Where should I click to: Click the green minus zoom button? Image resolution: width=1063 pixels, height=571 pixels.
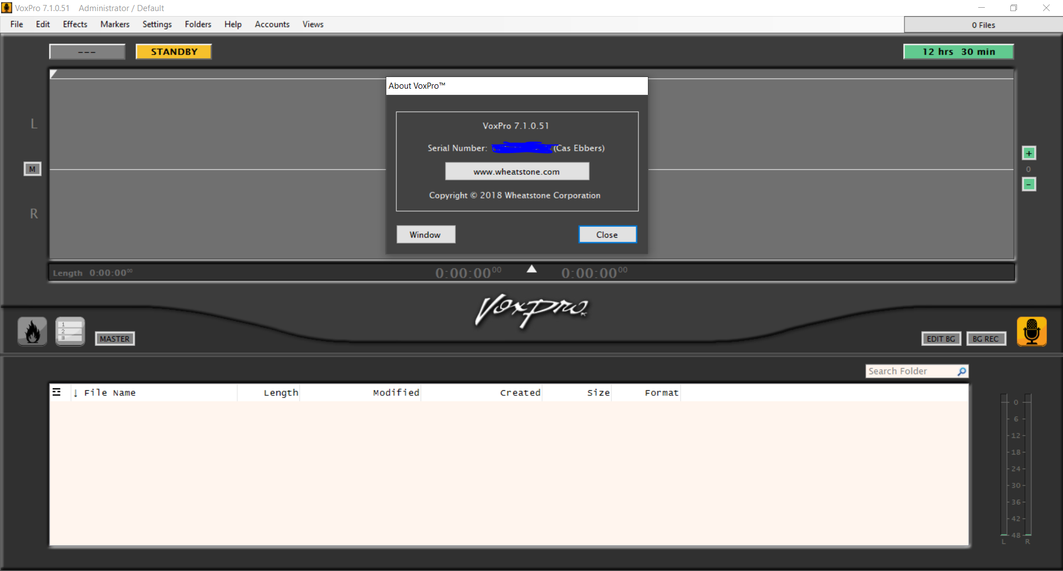coord(1029,184)
